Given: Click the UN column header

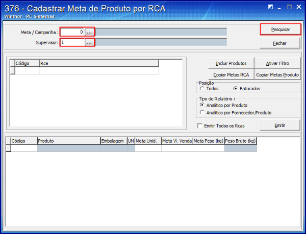Looking at the screenshot, I should tap(131, 141).
